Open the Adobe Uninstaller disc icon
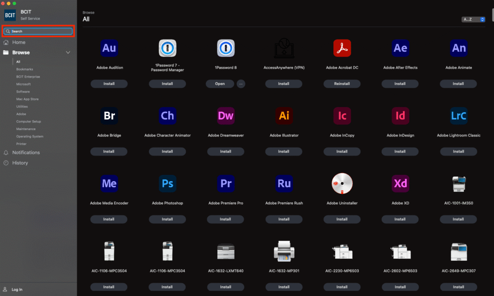The width and height of the screenshot is (494, 296). pos(342,183)
